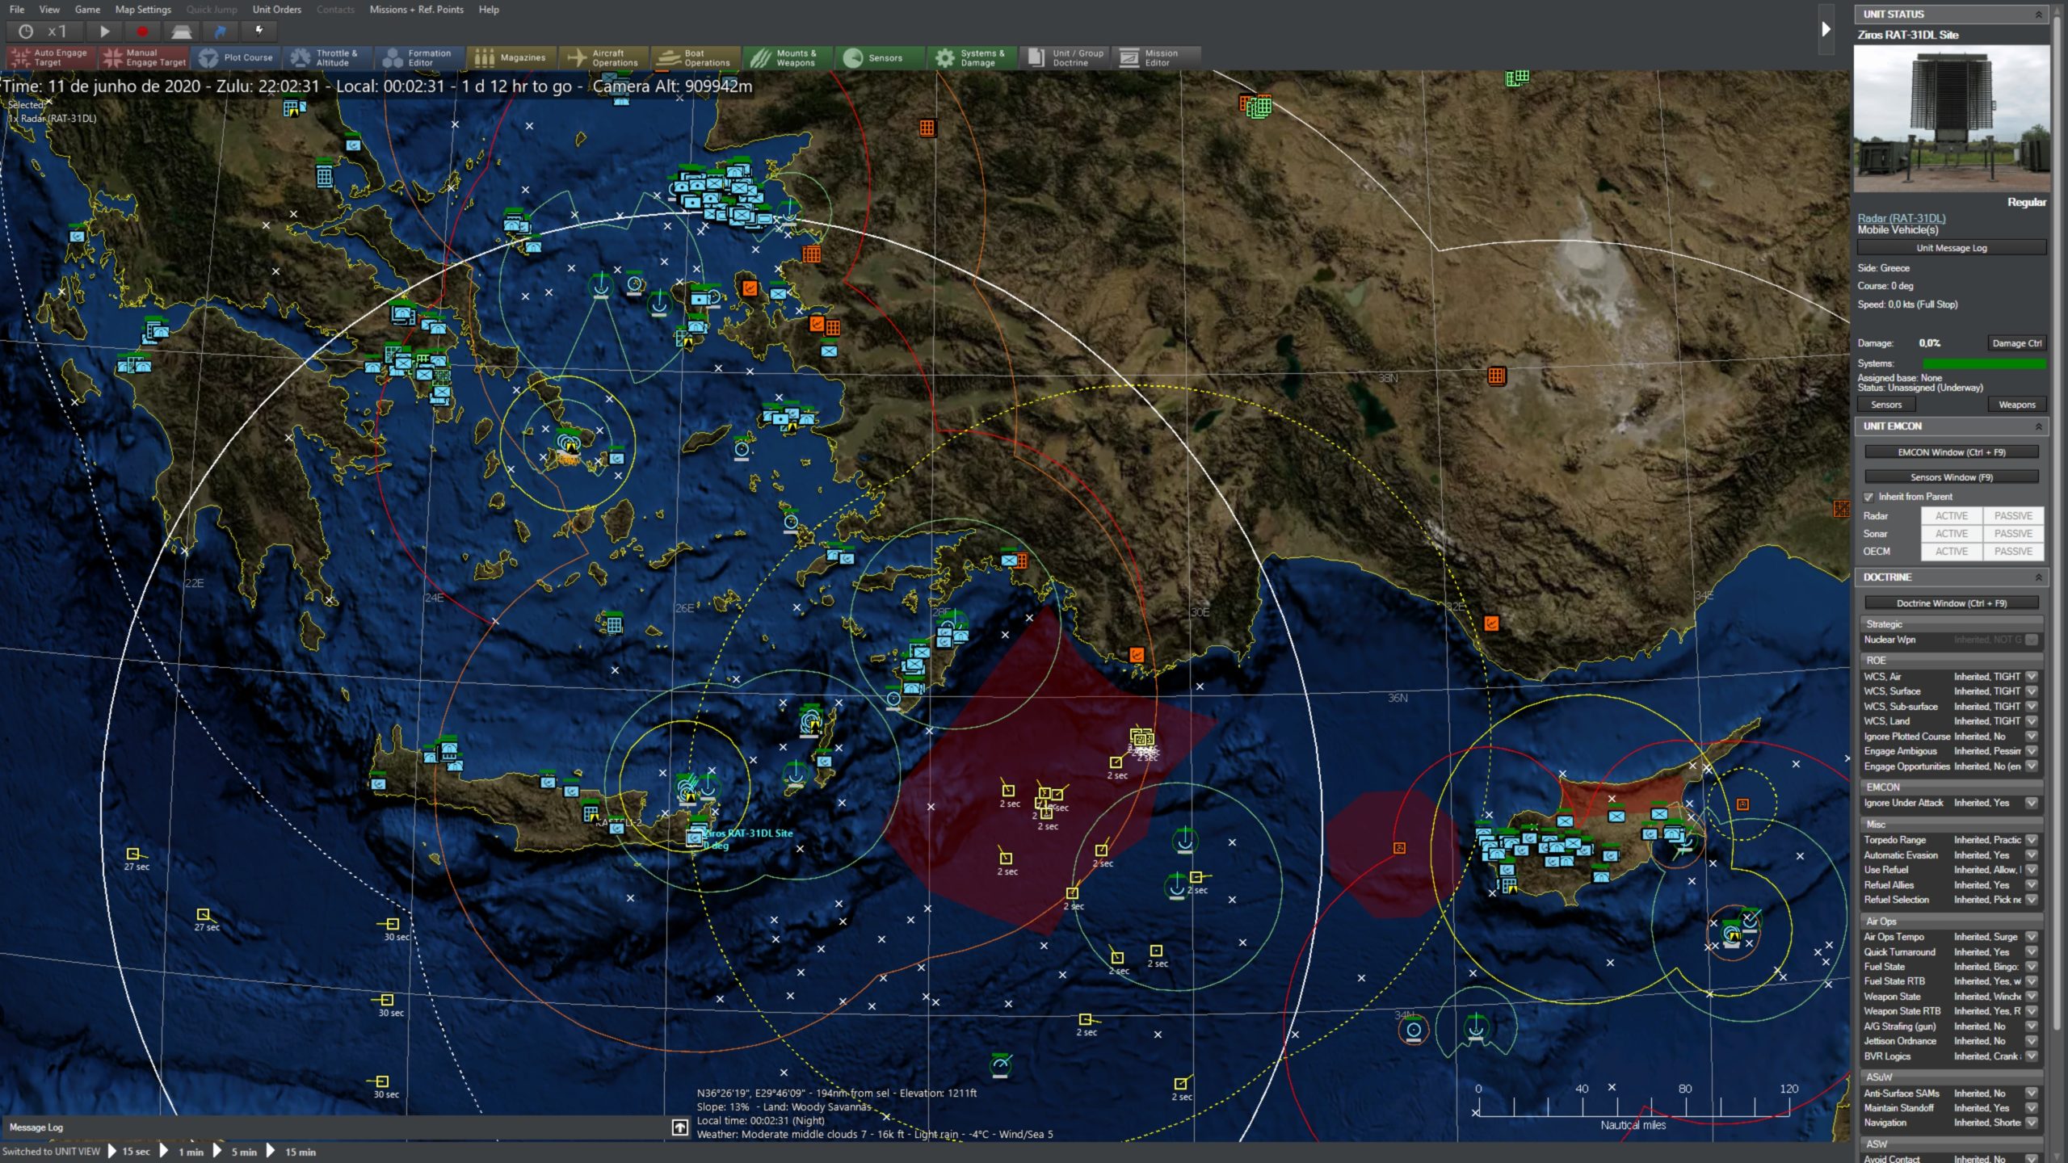Open the View menu

coord(49,10)
